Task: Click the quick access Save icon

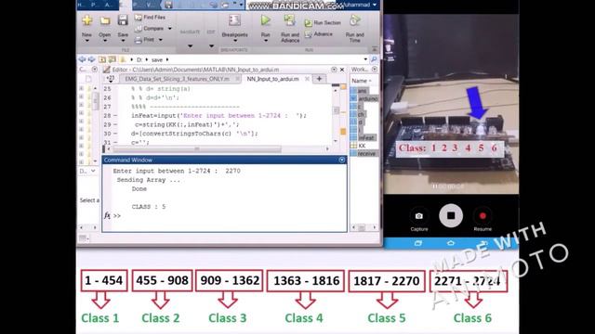Action: [x=168, y=5]
